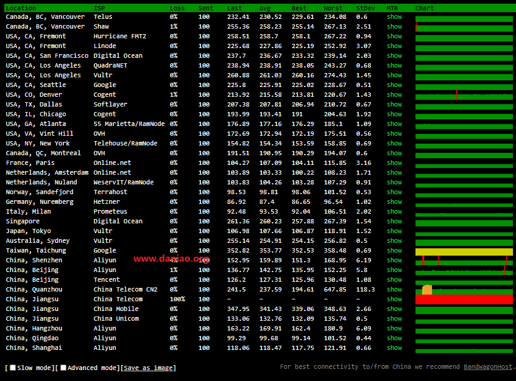Open the Save as image link
516x381 pixels.
pos(148,368)
